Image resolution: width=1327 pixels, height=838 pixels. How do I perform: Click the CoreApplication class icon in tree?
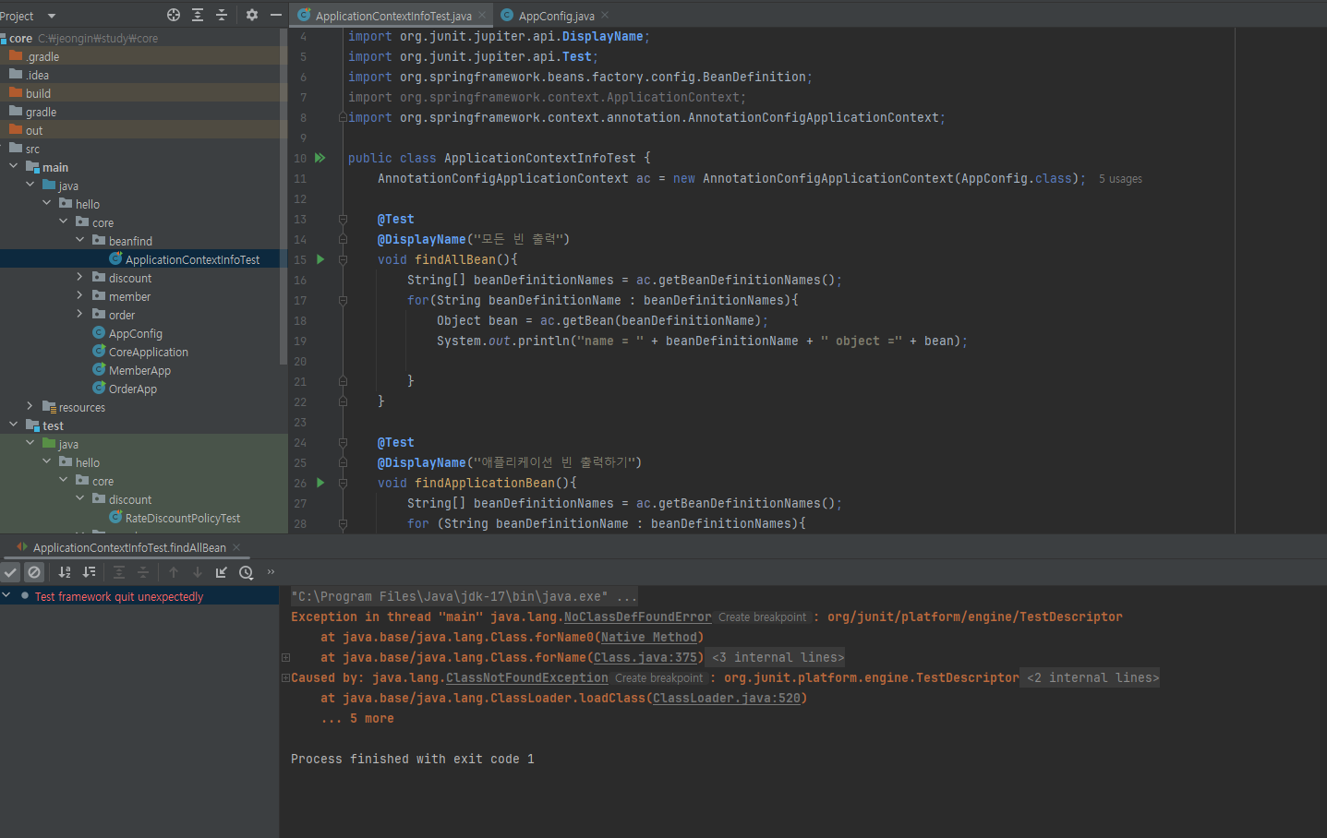pyautogui.click(x=99, y=352)
